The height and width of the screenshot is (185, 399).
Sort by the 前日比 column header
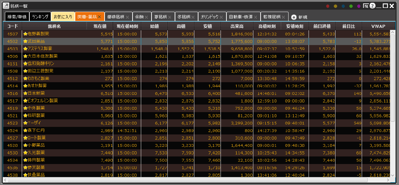pyautogui.click(x=349, y=26)
